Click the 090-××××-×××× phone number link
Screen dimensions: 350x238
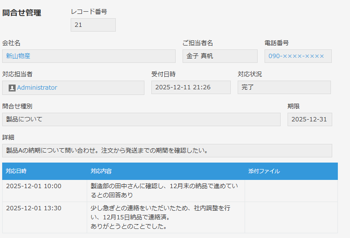coord(296,56)
